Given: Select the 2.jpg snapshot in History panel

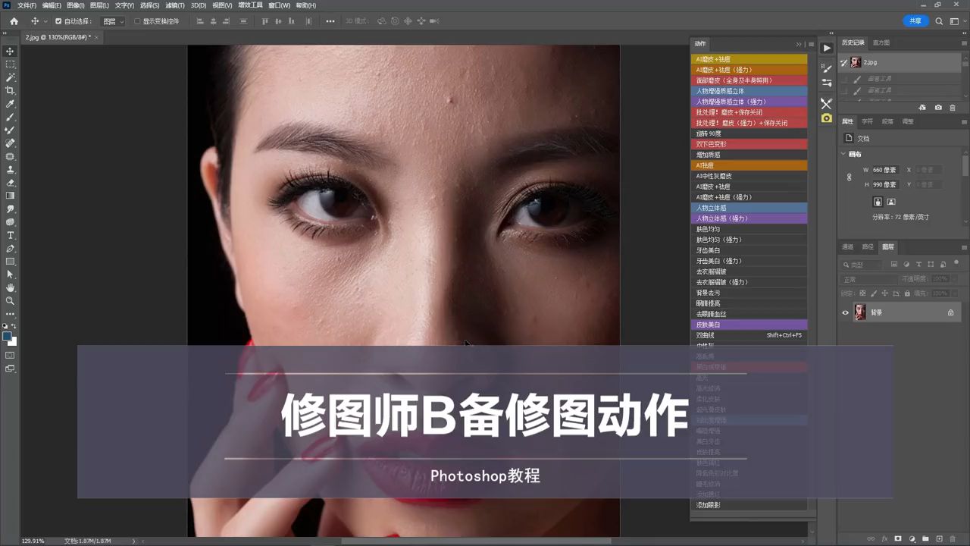Looking at the screenshot, I should click(870, 61).
